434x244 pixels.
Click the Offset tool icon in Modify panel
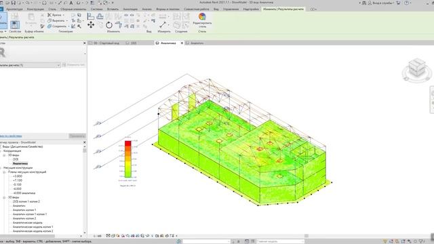(100, 16)
